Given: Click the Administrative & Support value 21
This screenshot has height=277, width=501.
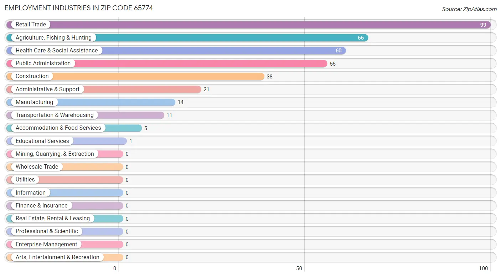Looking at the screenshot, I should click(x=206, y=89).
